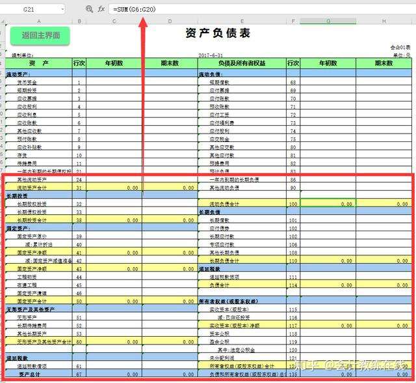The width and height of the screenshot is (416, 383).
Task: Click the 年初数 header in column C
Action: [114, 63]
